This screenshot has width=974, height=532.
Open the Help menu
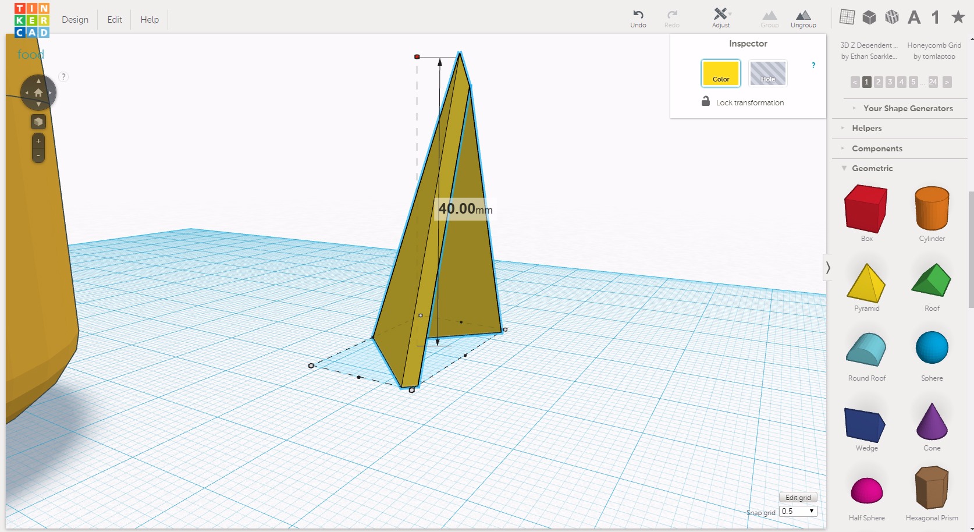pos(150,19)
